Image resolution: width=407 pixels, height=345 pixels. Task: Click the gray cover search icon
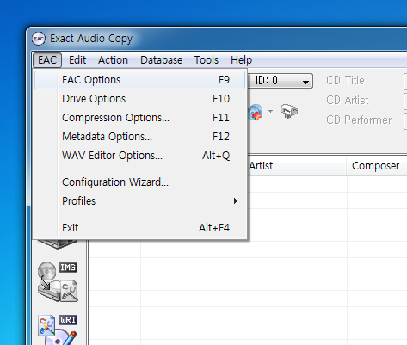(x=289, y=111)
